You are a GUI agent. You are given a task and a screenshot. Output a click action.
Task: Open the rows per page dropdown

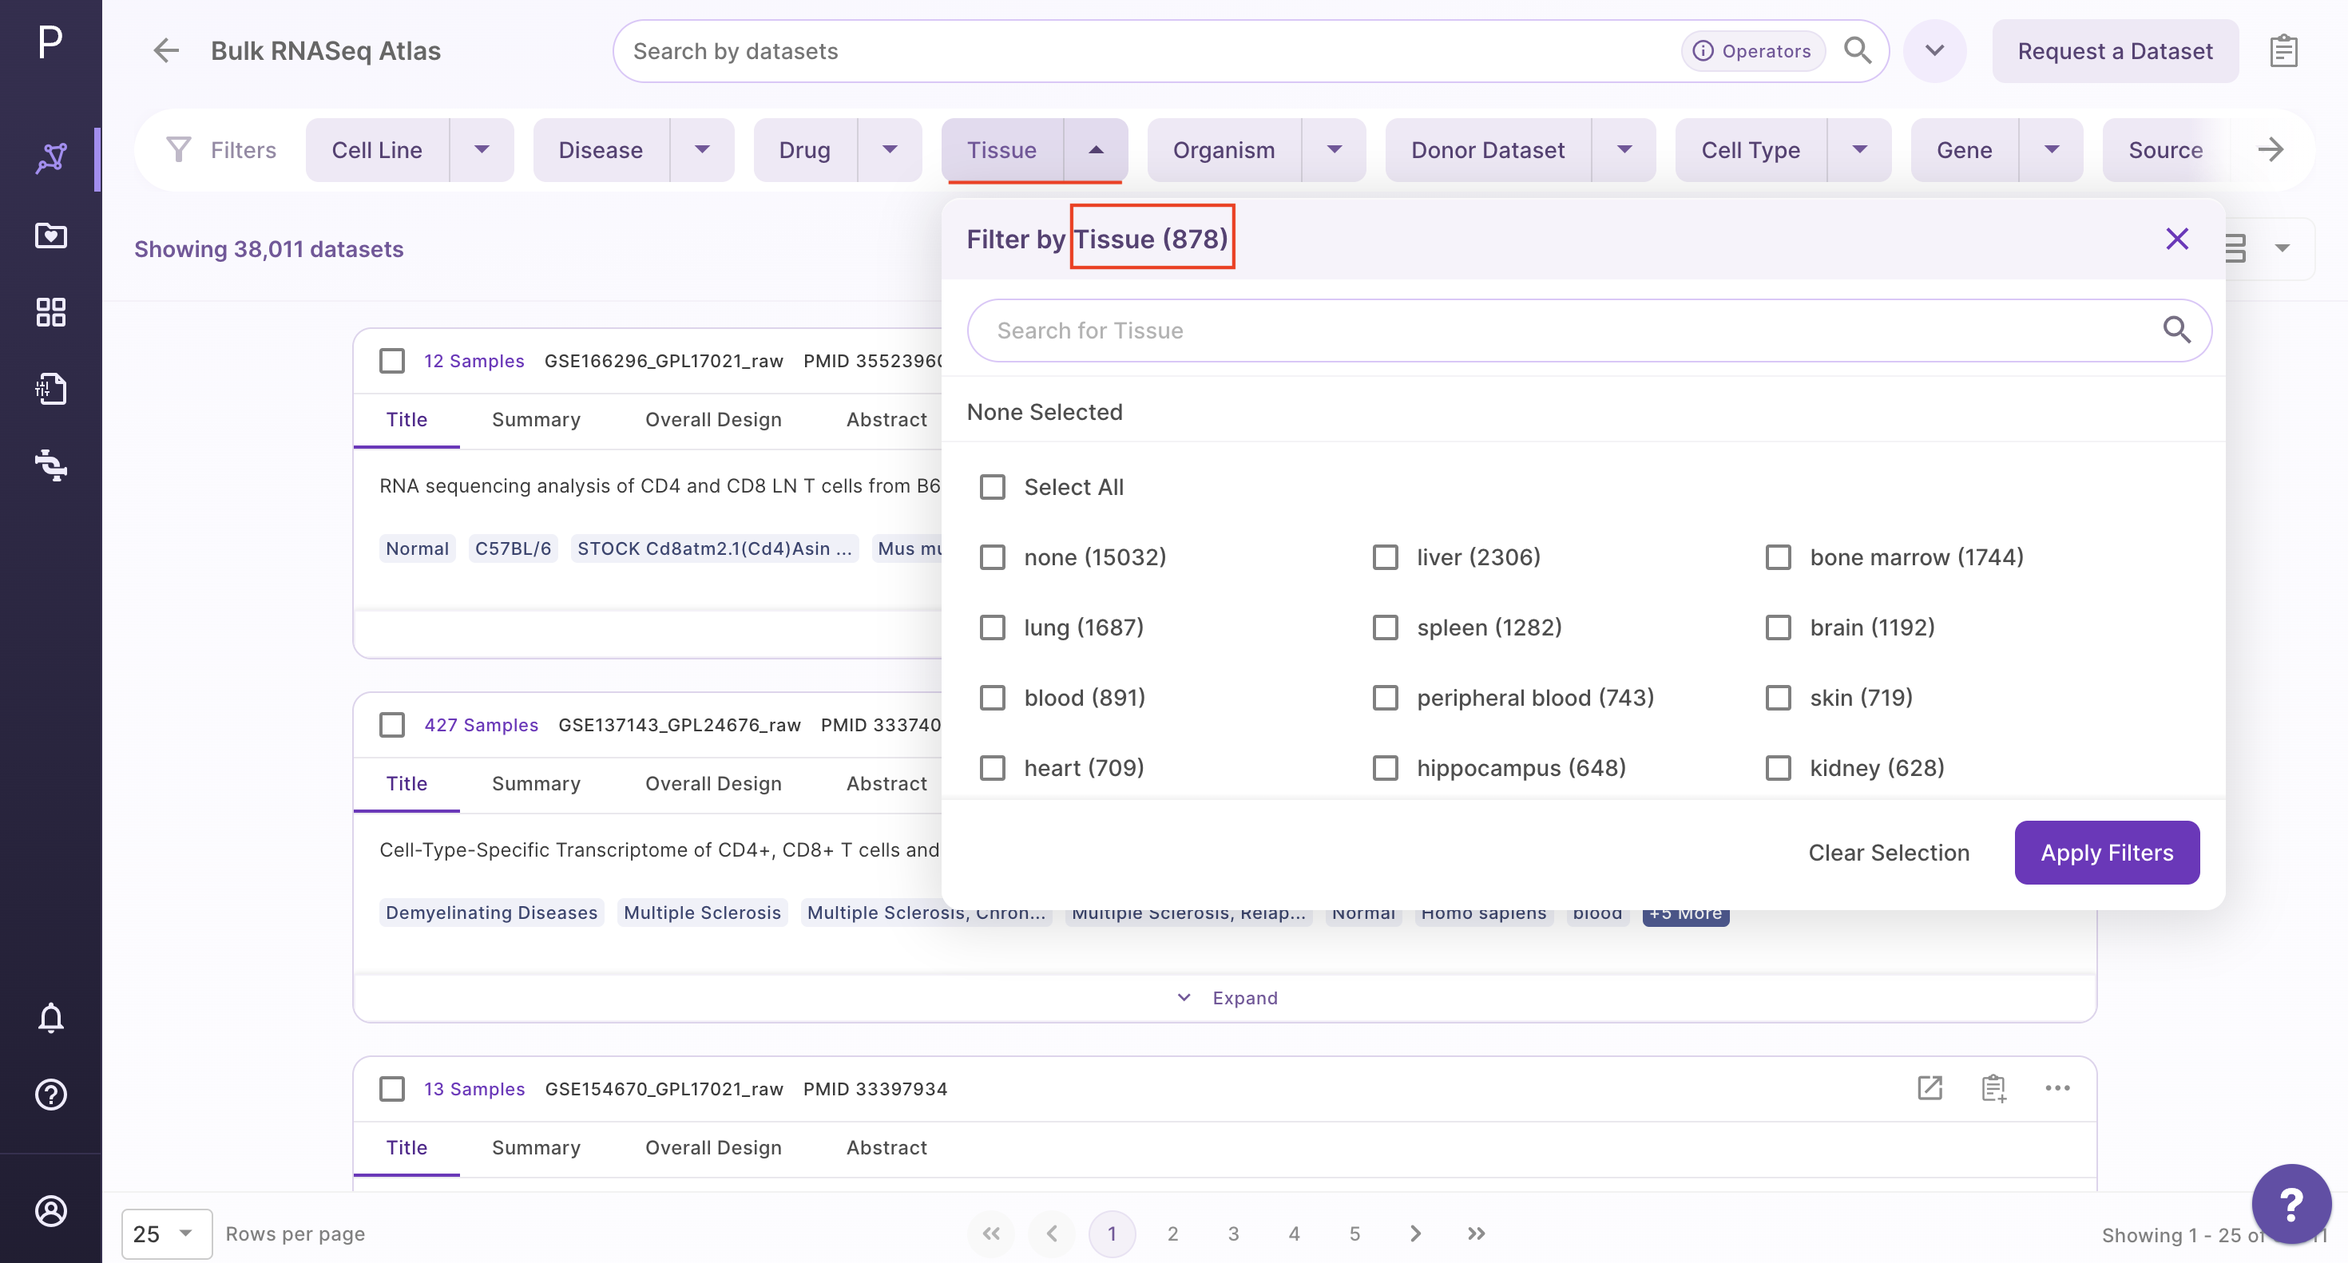click(167, 1233)
